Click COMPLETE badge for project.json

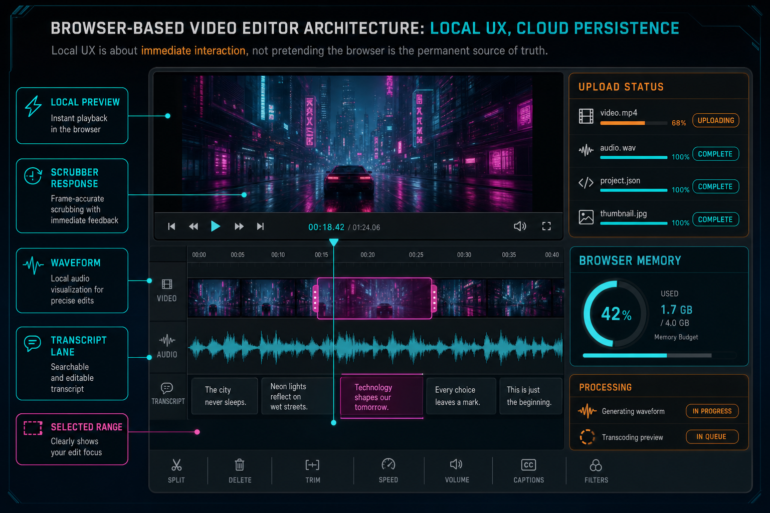click(x=715, y=186)
